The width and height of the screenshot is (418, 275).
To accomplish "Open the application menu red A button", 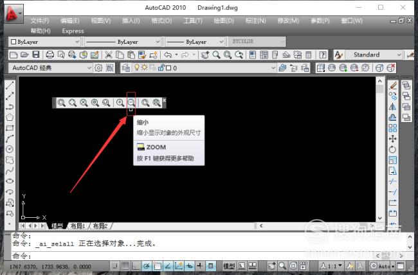I will coord(14,13).
